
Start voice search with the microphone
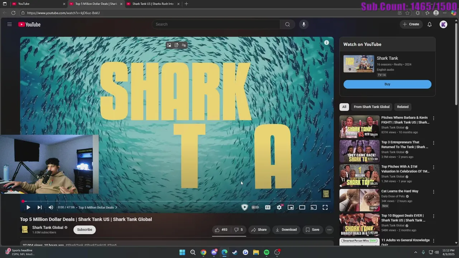pos(304,24)
